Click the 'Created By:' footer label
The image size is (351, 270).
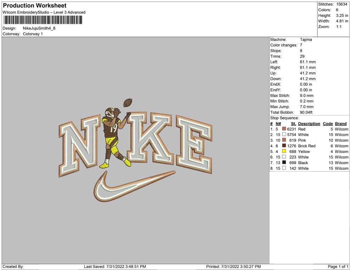coord(13,266)
